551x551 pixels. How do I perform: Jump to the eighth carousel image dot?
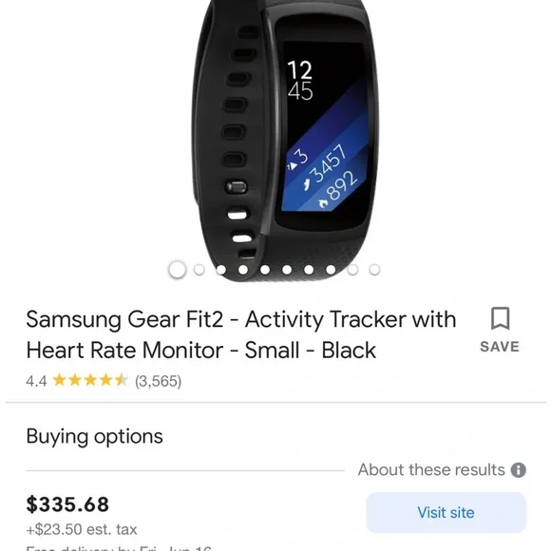click(x=331, y=270)
